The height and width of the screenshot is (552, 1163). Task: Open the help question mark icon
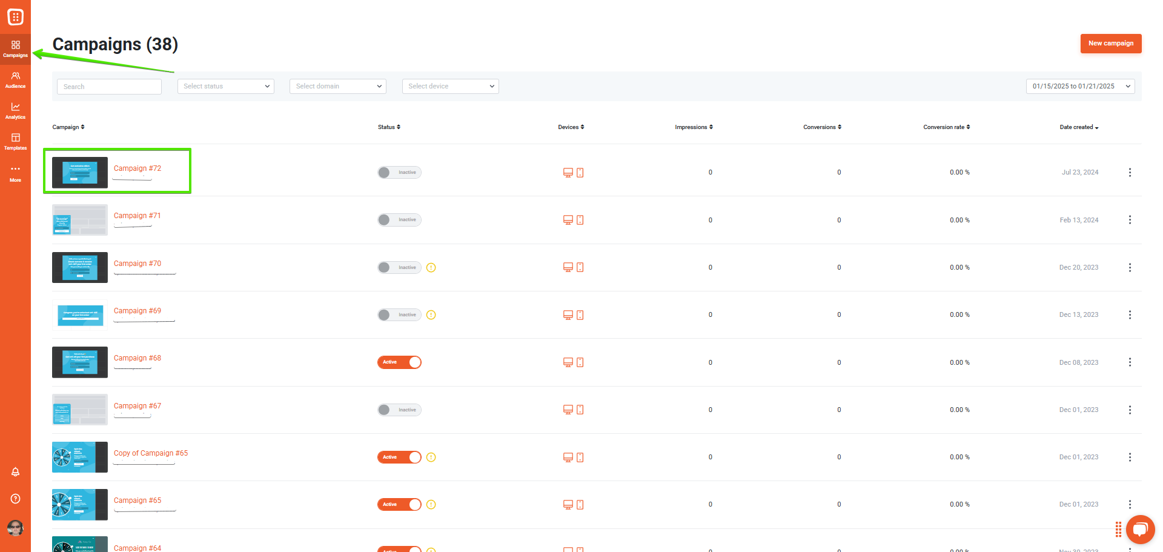pos(16,499)
